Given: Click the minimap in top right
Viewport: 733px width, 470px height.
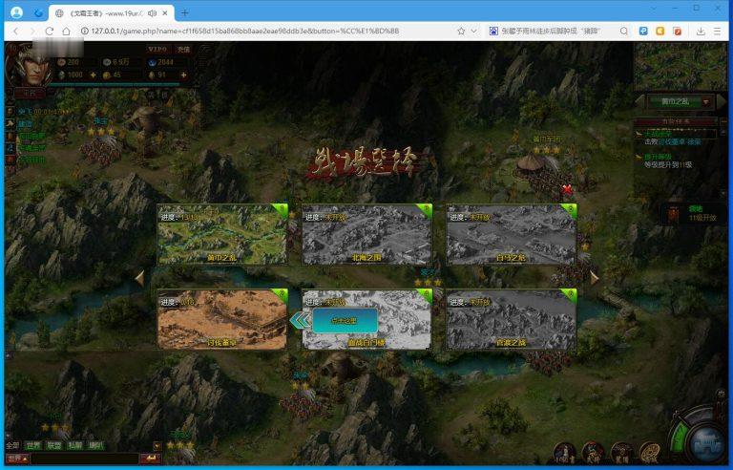Looking at the screenshot, I should (x=681, y=66).
